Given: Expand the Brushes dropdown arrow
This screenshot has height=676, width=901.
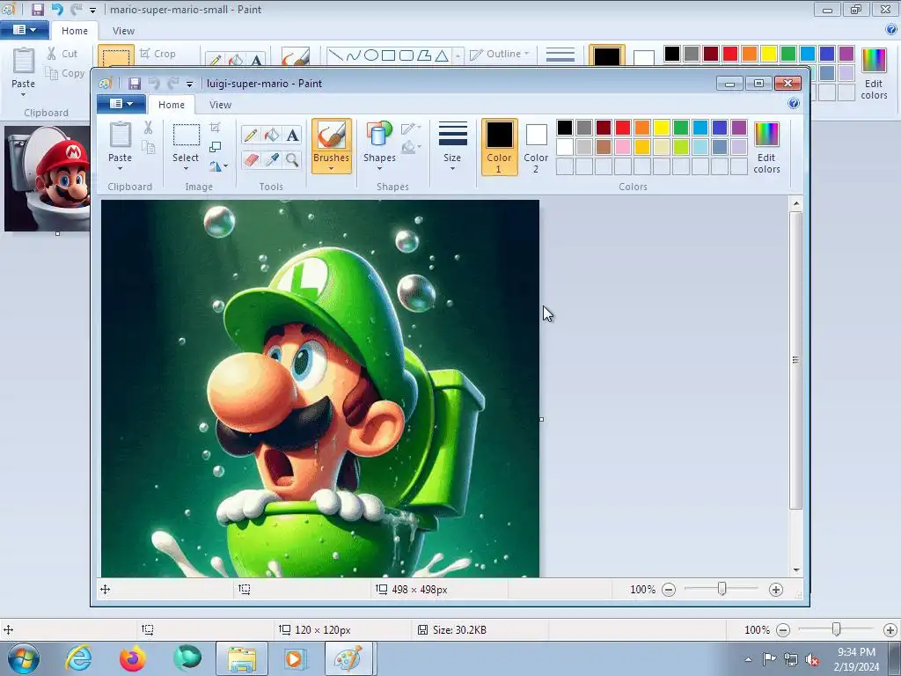Looking at the screenshot, I should (331, 168).
